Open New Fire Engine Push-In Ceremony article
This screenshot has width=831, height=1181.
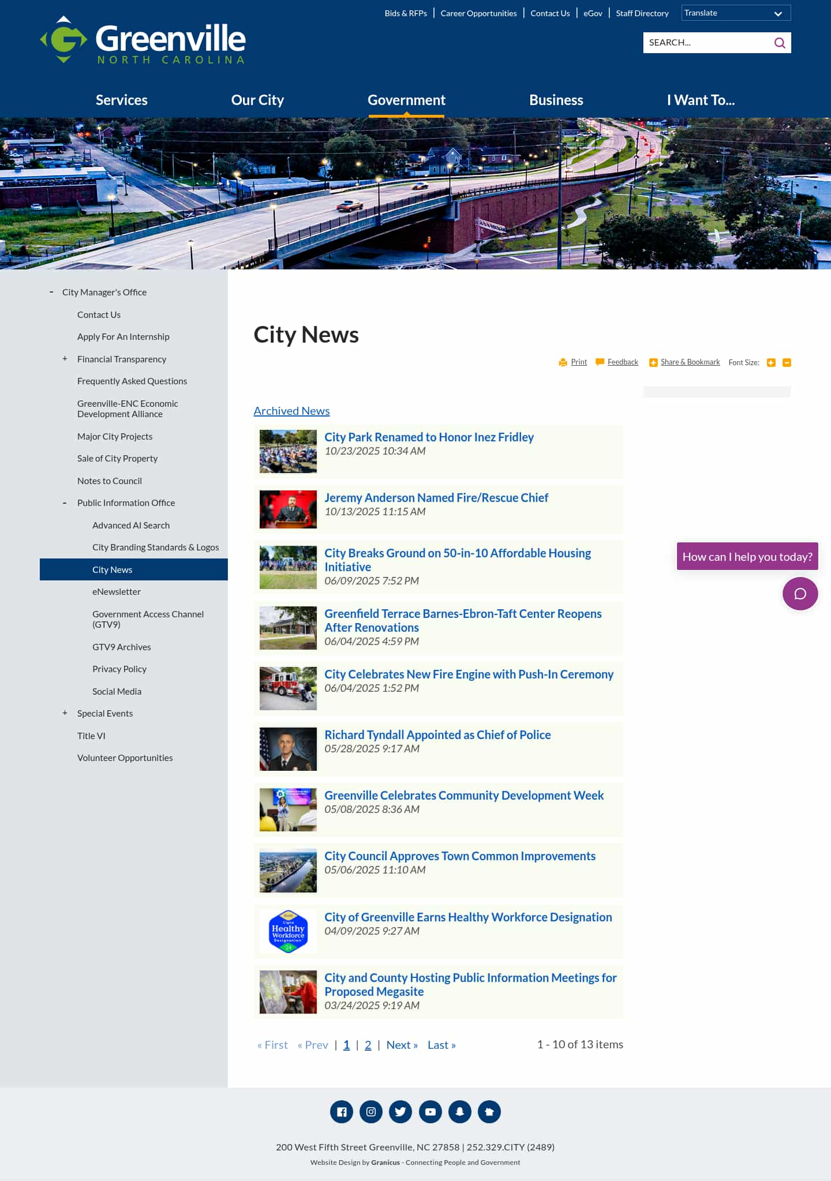pyautogui.click(x=469, y=674)
